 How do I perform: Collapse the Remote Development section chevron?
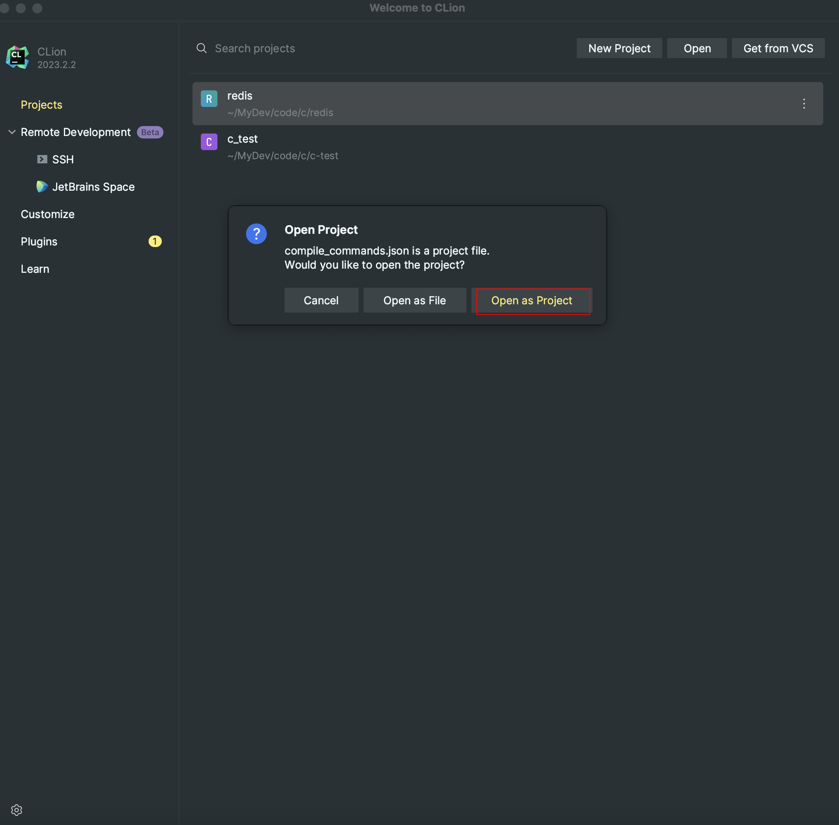click(x=12, y=132)
